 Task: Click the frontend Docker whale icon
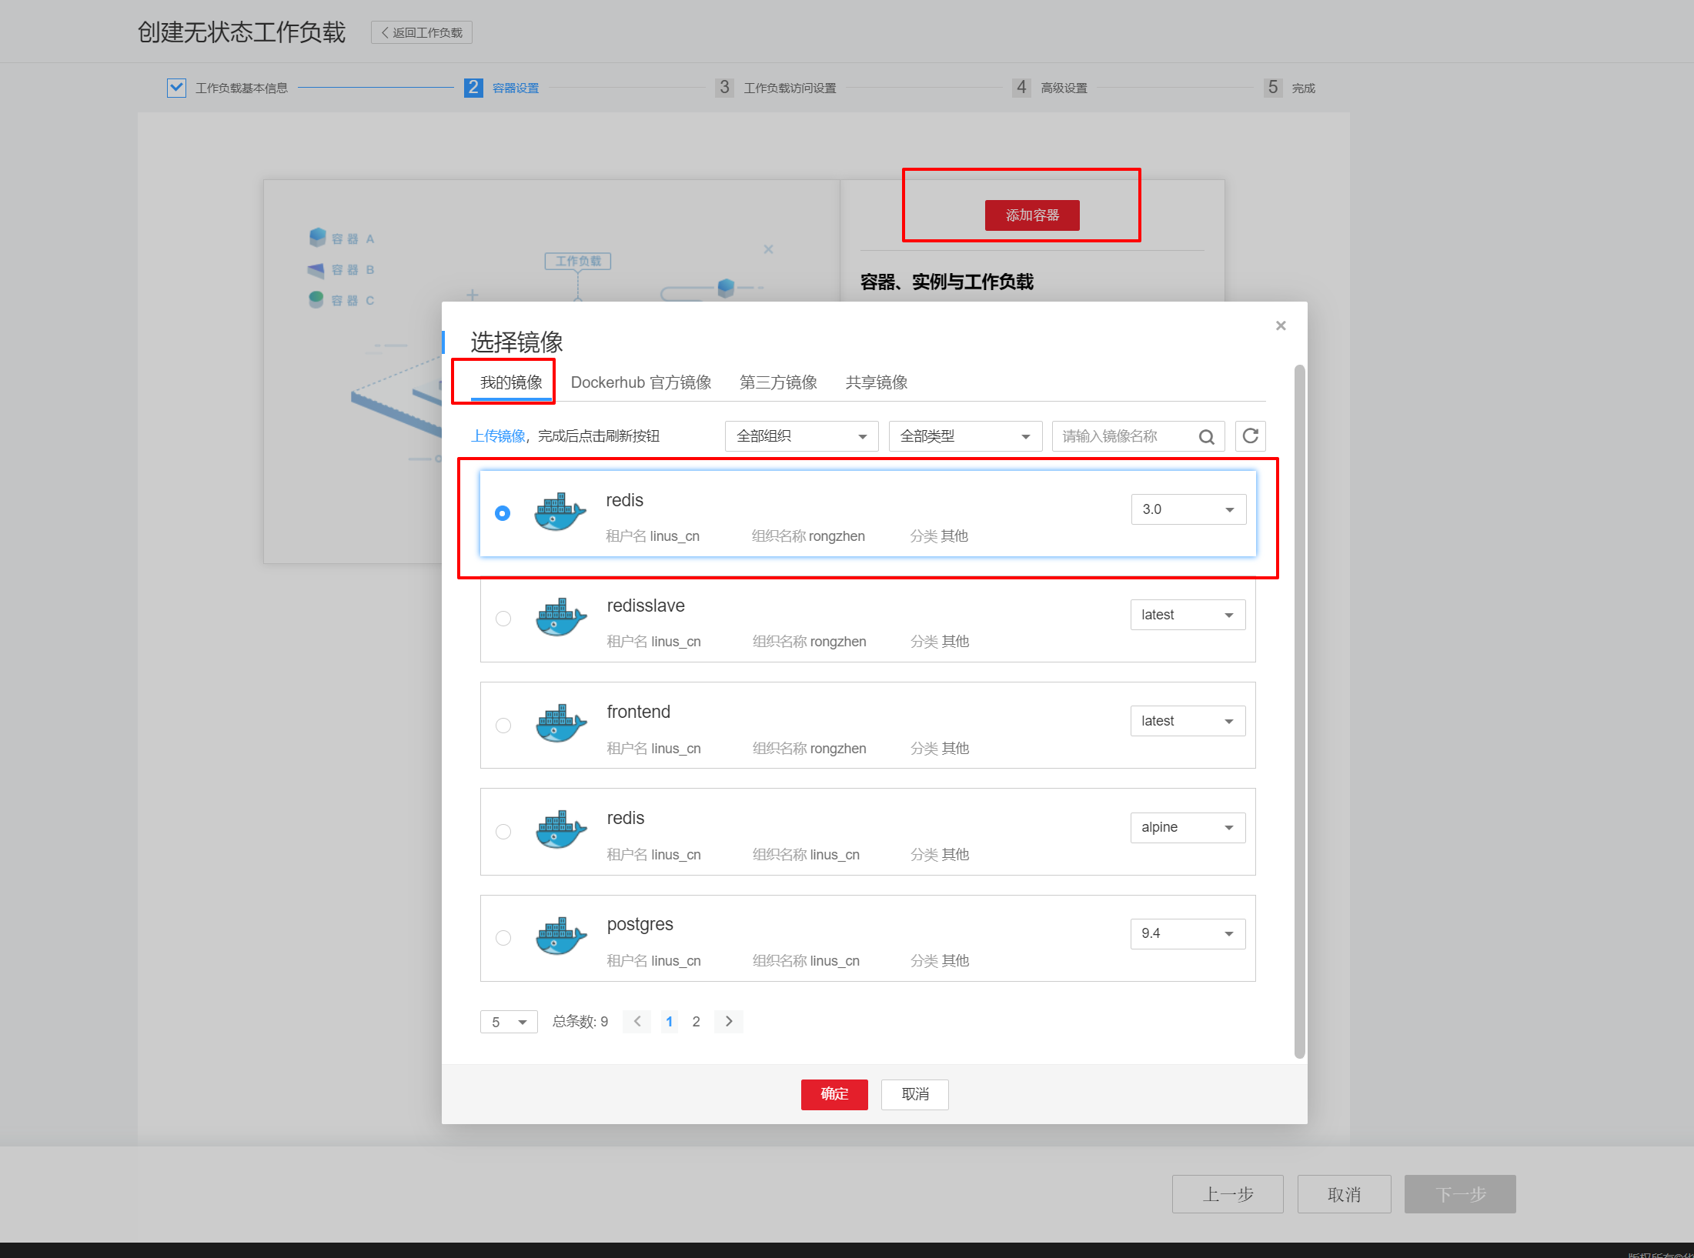click(560, 724)
